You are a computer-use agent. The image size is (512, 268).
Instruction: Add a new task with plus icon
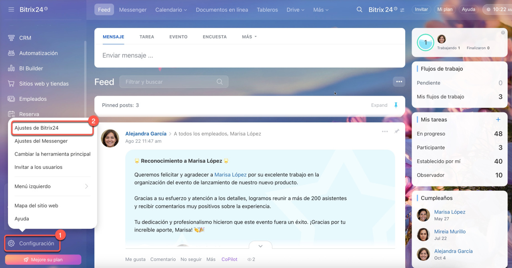point(498,120)
